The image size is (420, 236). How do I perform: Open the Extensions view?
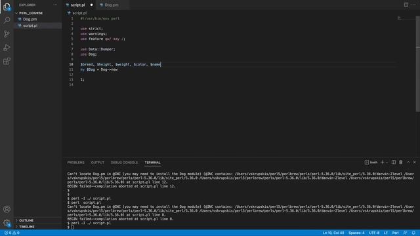[x=7, y=61]
